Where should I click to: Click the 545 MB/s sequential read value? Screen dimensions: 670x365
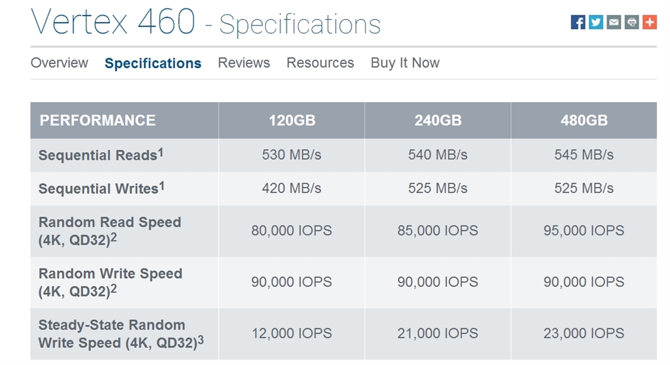584,155
